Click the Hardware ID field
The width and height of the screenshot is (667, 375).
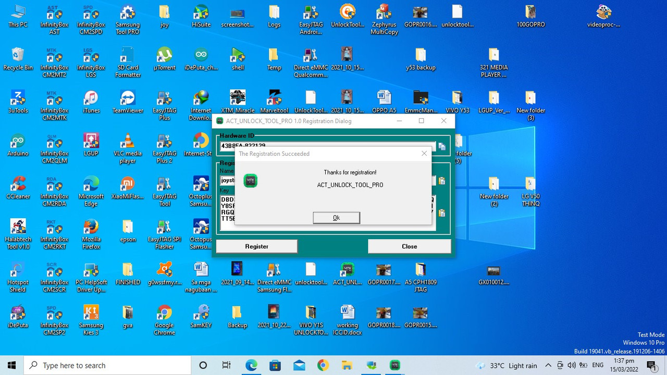click(328, 146)
